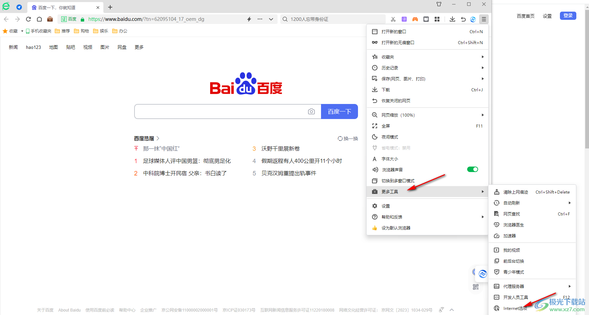Expand the 自动刷新 auto refresh submenu
Viewport: 589px width, 315px height.
tap(532, 203)
